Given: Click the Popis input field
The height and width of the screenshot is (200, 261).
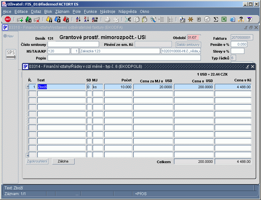Looking at the screenshot, I should click(x=124, y=58).
